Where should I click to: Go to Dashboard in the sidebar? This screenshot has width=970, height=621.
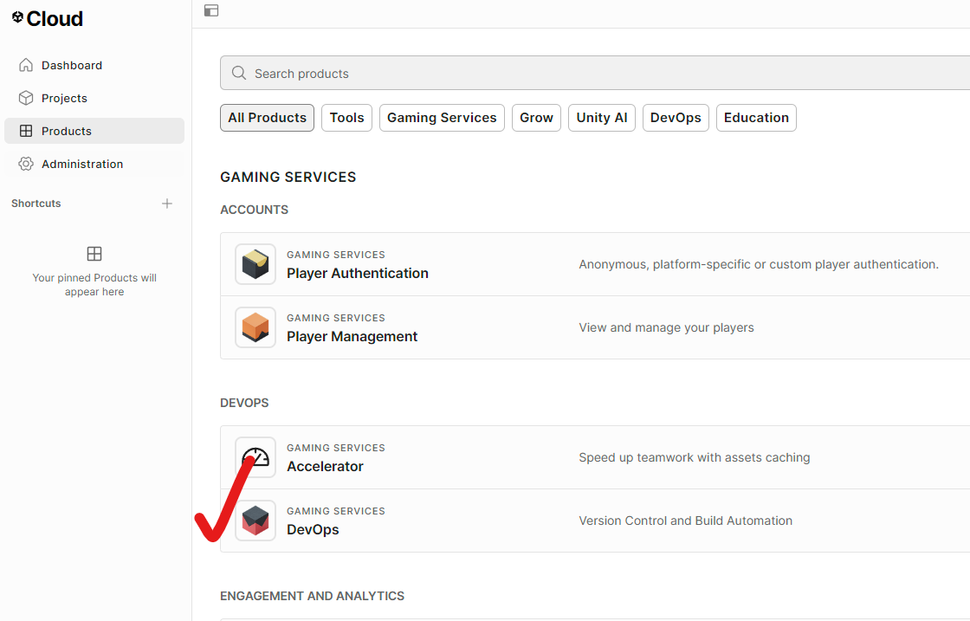94,65
